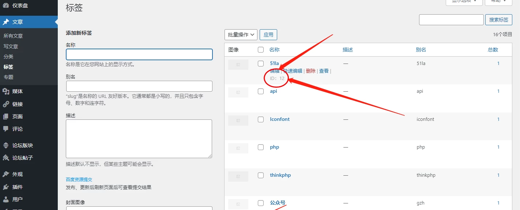Click post count 1 in php row

click(x=498, y=147)
